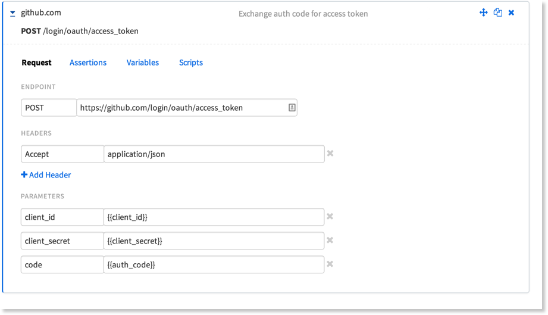The height and width of the screenshot is (315, 548).
Task: Open the Assertions tab
Action: click(88, 63)
